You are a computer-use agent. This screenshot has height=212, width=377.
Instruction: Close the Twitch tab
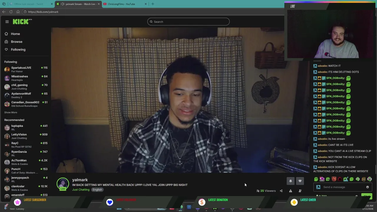click(52, 4)
